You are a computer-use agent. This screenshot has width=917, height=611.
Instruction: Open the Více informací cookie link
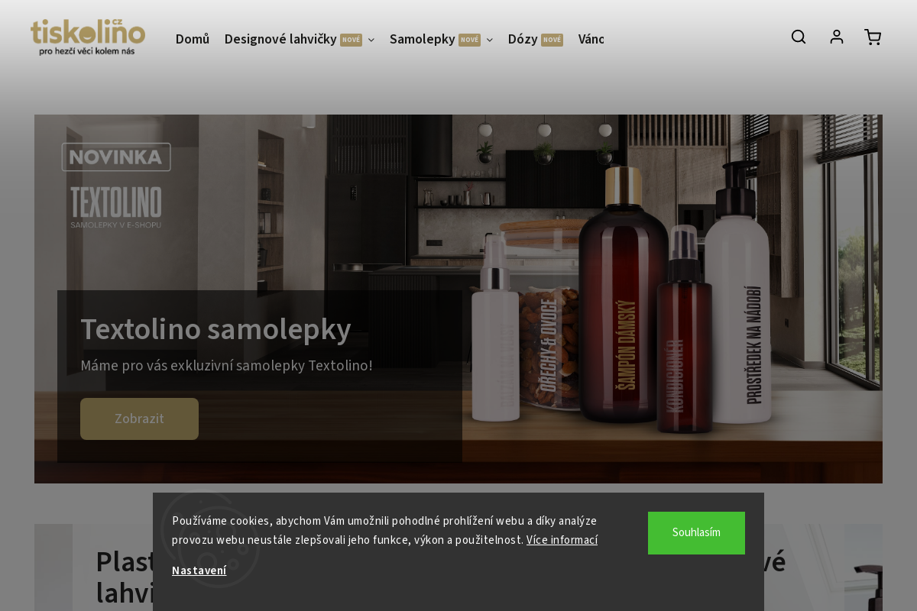[x=562, y=540]
